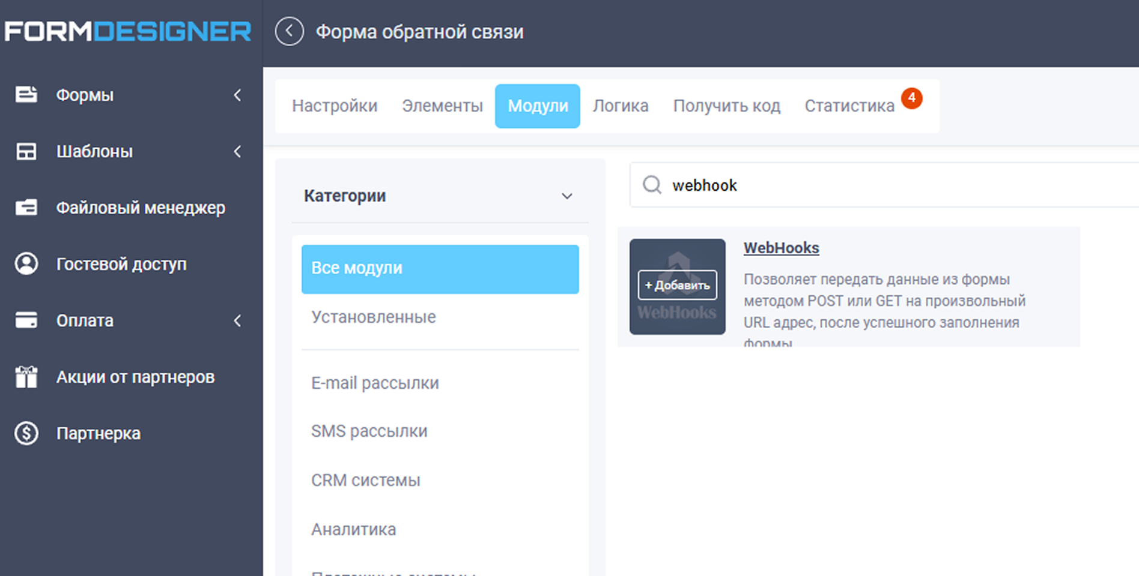This screenshot has width=1139, height=576.
Task: Open Гостевой доступ via its icon
Action: (25, 263)
